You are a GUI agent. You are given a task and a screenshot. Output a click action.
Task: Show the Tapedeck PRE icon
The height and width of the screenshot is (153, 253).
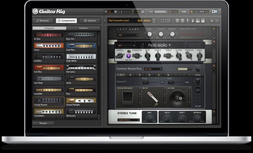pos(177,20)
